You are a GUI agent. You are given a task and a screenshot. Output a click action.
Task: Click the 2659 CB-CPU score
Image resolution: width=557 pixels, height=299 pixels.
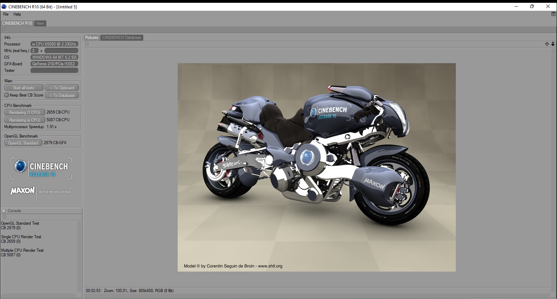pos(58,112)
